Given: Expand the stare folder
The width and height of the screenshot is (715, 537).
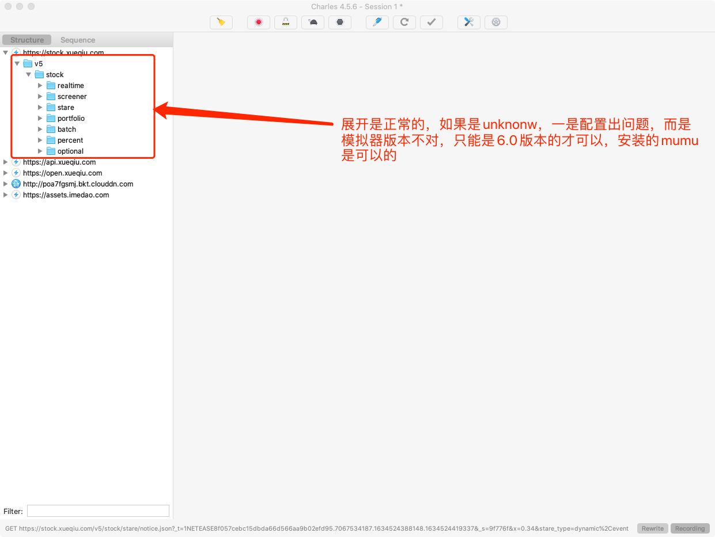Looking at the screenshot, I should (40, 107).
